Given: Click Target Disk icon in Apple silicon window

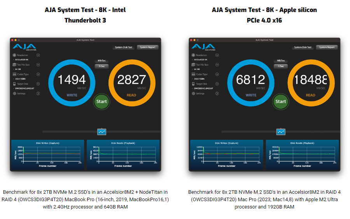Looking at the screenshot, I should 193,84.
